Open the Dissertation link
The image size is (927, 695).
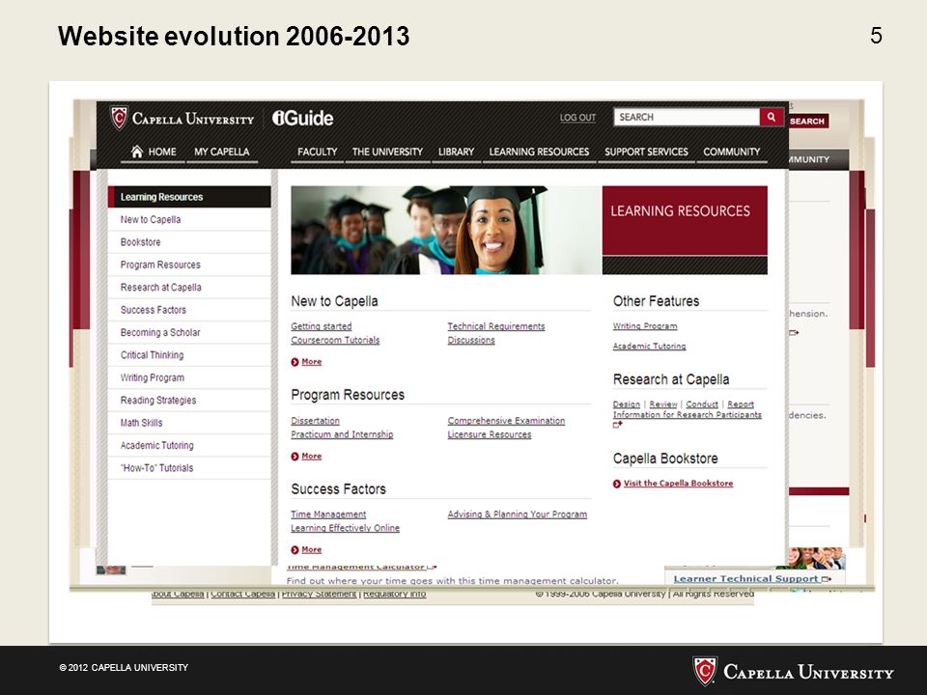pos(315,421)
